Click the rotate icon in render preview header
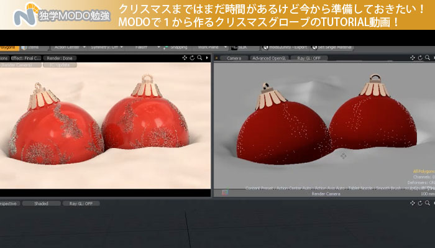 click(192, 58)
